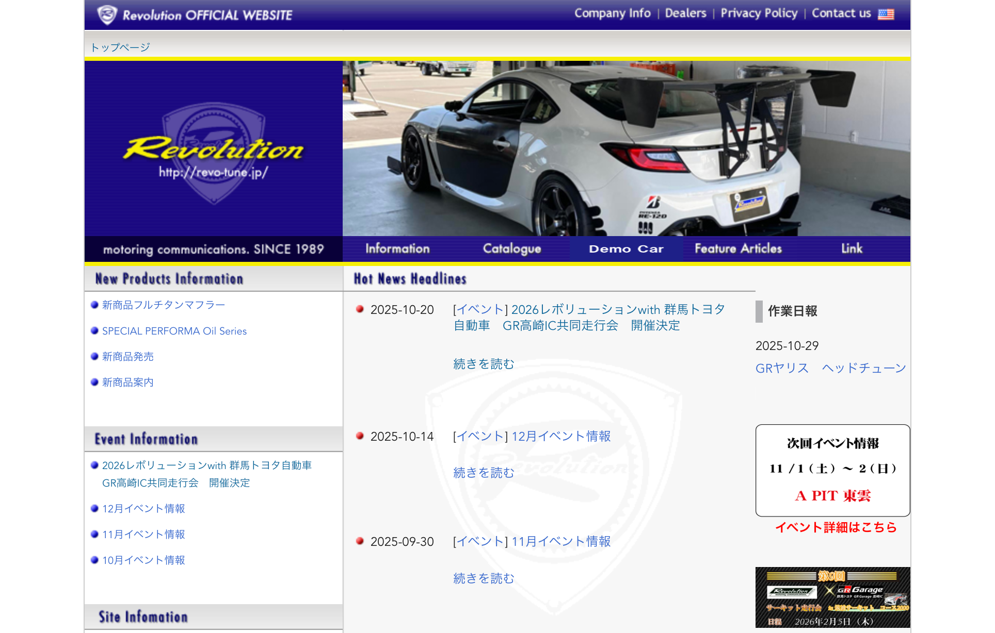Viewport: 995px width, 633px height.
Task: Open the Information menu tab
Action: (397, 248)
